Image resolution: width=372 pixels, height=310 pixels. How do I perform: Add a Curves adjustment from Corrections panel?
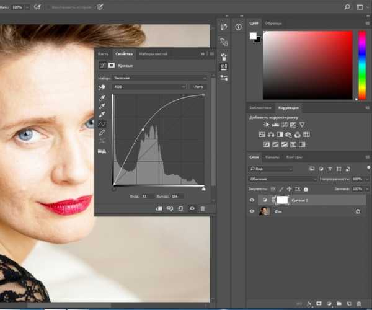tap(284, 125)
